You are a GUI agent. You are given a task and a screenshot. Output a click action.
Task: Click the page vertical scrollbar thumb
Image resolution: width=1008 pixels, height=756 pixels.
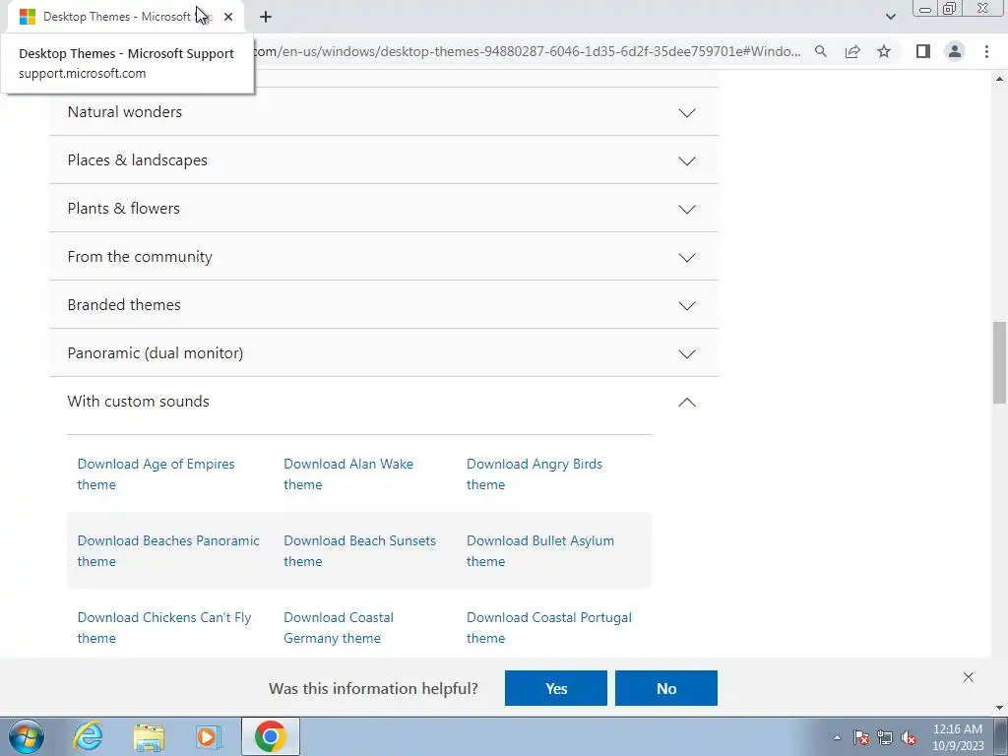click(999, 362)
